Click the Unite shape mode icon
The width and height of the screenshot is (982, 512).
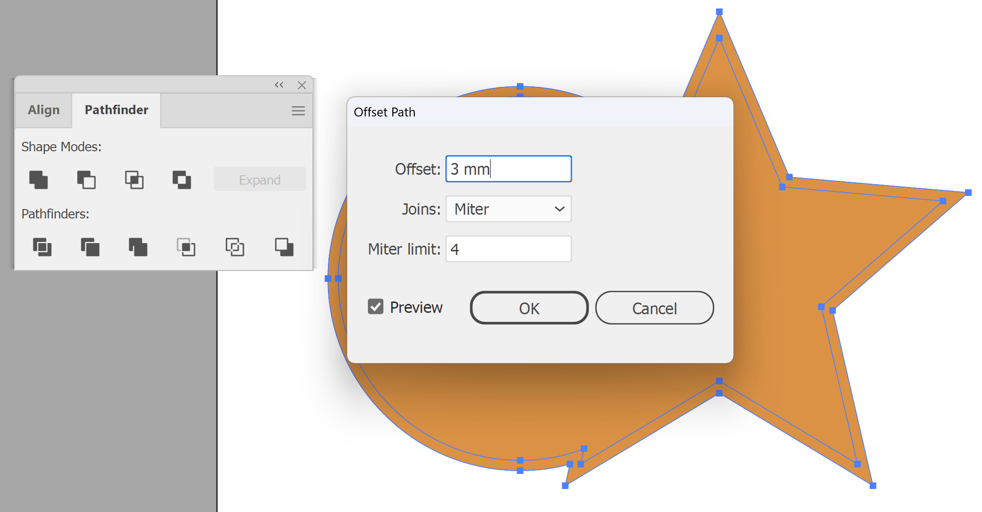39,180
